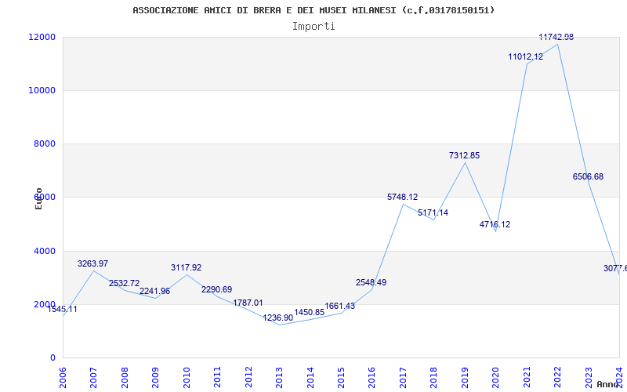Select the 1661.43 data label
The image size is (627, 392).
point(340,307)
